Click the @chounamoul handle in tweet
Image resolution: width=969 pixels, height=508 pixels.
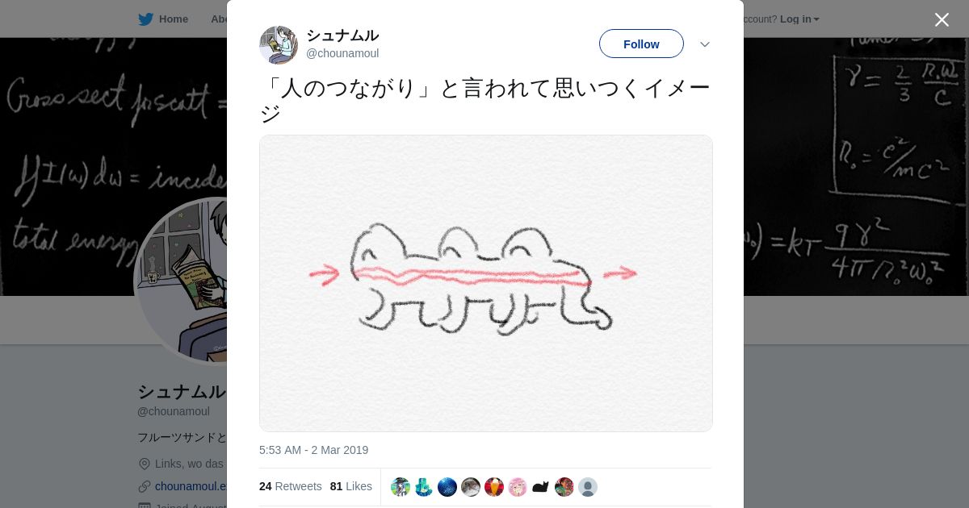342,53
